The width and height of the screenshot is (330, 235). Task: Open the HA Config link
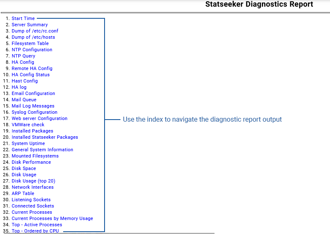click(x=23, y=62)
